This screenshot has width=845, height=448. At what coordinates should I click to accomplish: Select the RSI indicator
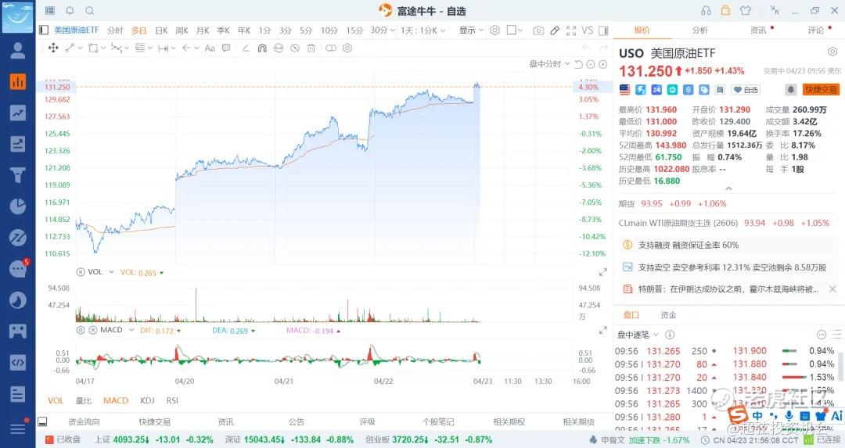pyautogui.click(x=172, y=400)
